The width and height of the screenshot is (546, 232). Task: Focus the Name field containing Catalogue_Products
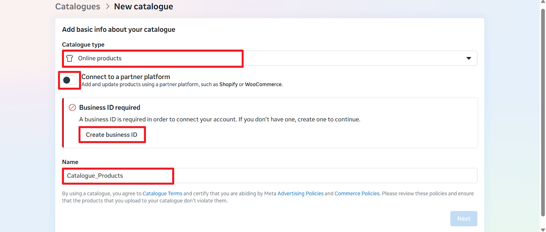pos(270,176)
